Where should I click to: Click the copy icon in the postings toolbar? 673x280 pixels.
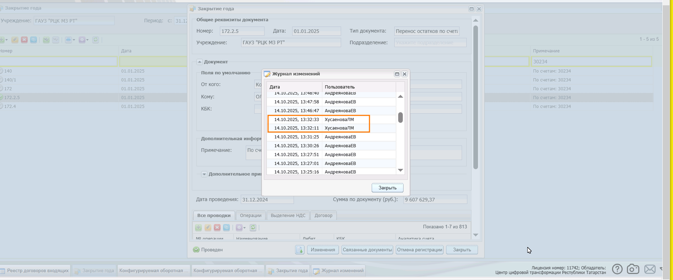click(226, 228)
